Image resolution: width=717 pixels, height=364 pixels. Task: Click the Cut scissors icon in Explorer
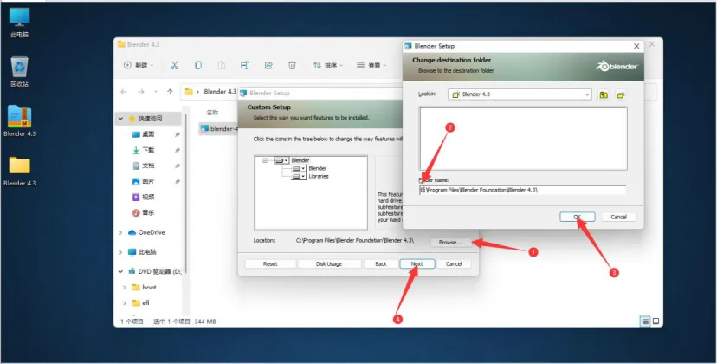[174, 66]
